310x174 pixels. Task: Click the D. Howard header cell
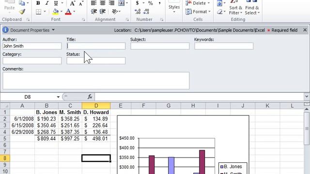click(96, 112)
